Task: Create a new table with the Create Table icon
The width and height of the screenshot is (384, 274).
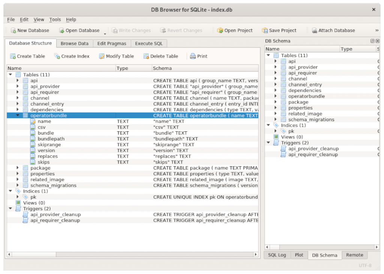Action: click(x=27, y=56)
